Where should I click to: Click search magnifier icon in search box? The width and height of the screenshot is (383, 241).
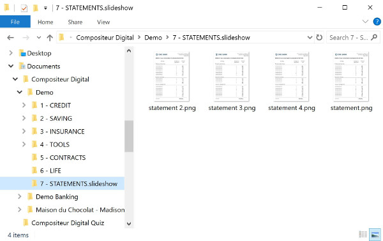pos(374,38)
